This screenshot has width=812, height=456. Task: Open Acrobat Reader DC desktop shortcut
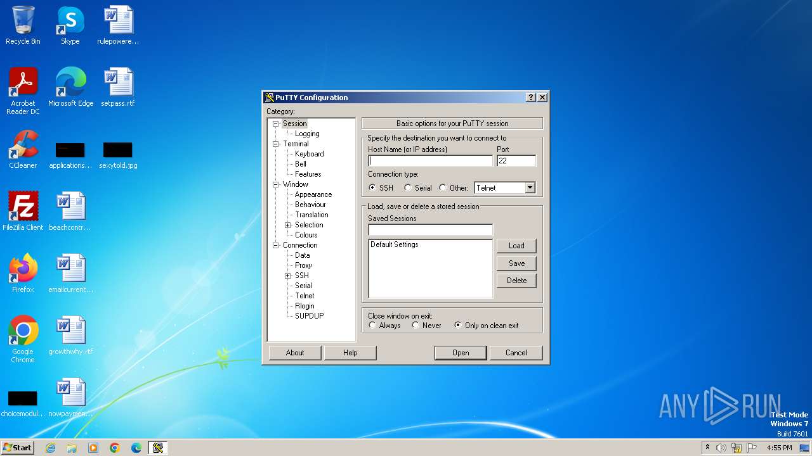click(23, 91)
